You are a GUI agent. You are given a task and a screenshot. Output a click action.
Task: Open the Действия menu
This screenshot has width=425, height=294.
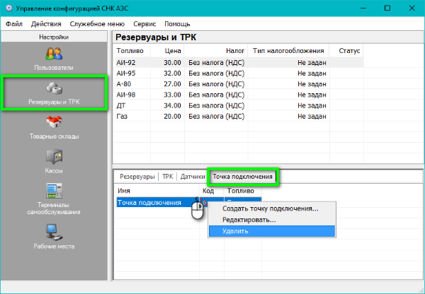click(x=46, y=23)
